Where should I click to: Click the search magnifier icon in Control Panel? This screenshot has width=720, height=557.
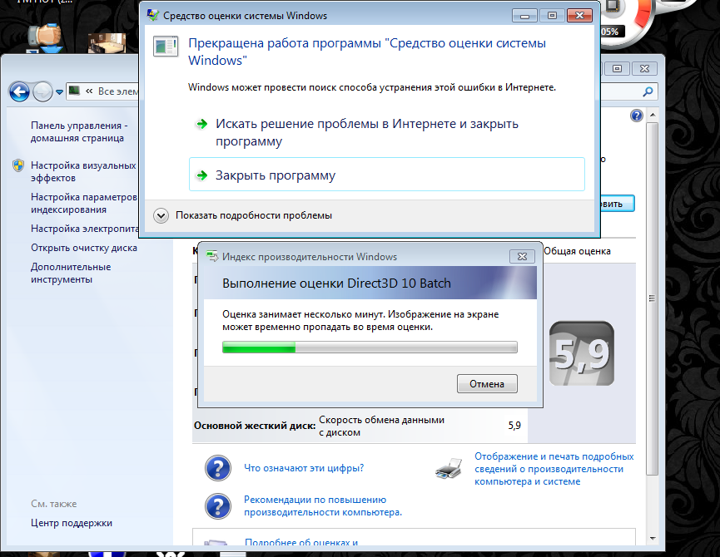(x=648, y=91)
